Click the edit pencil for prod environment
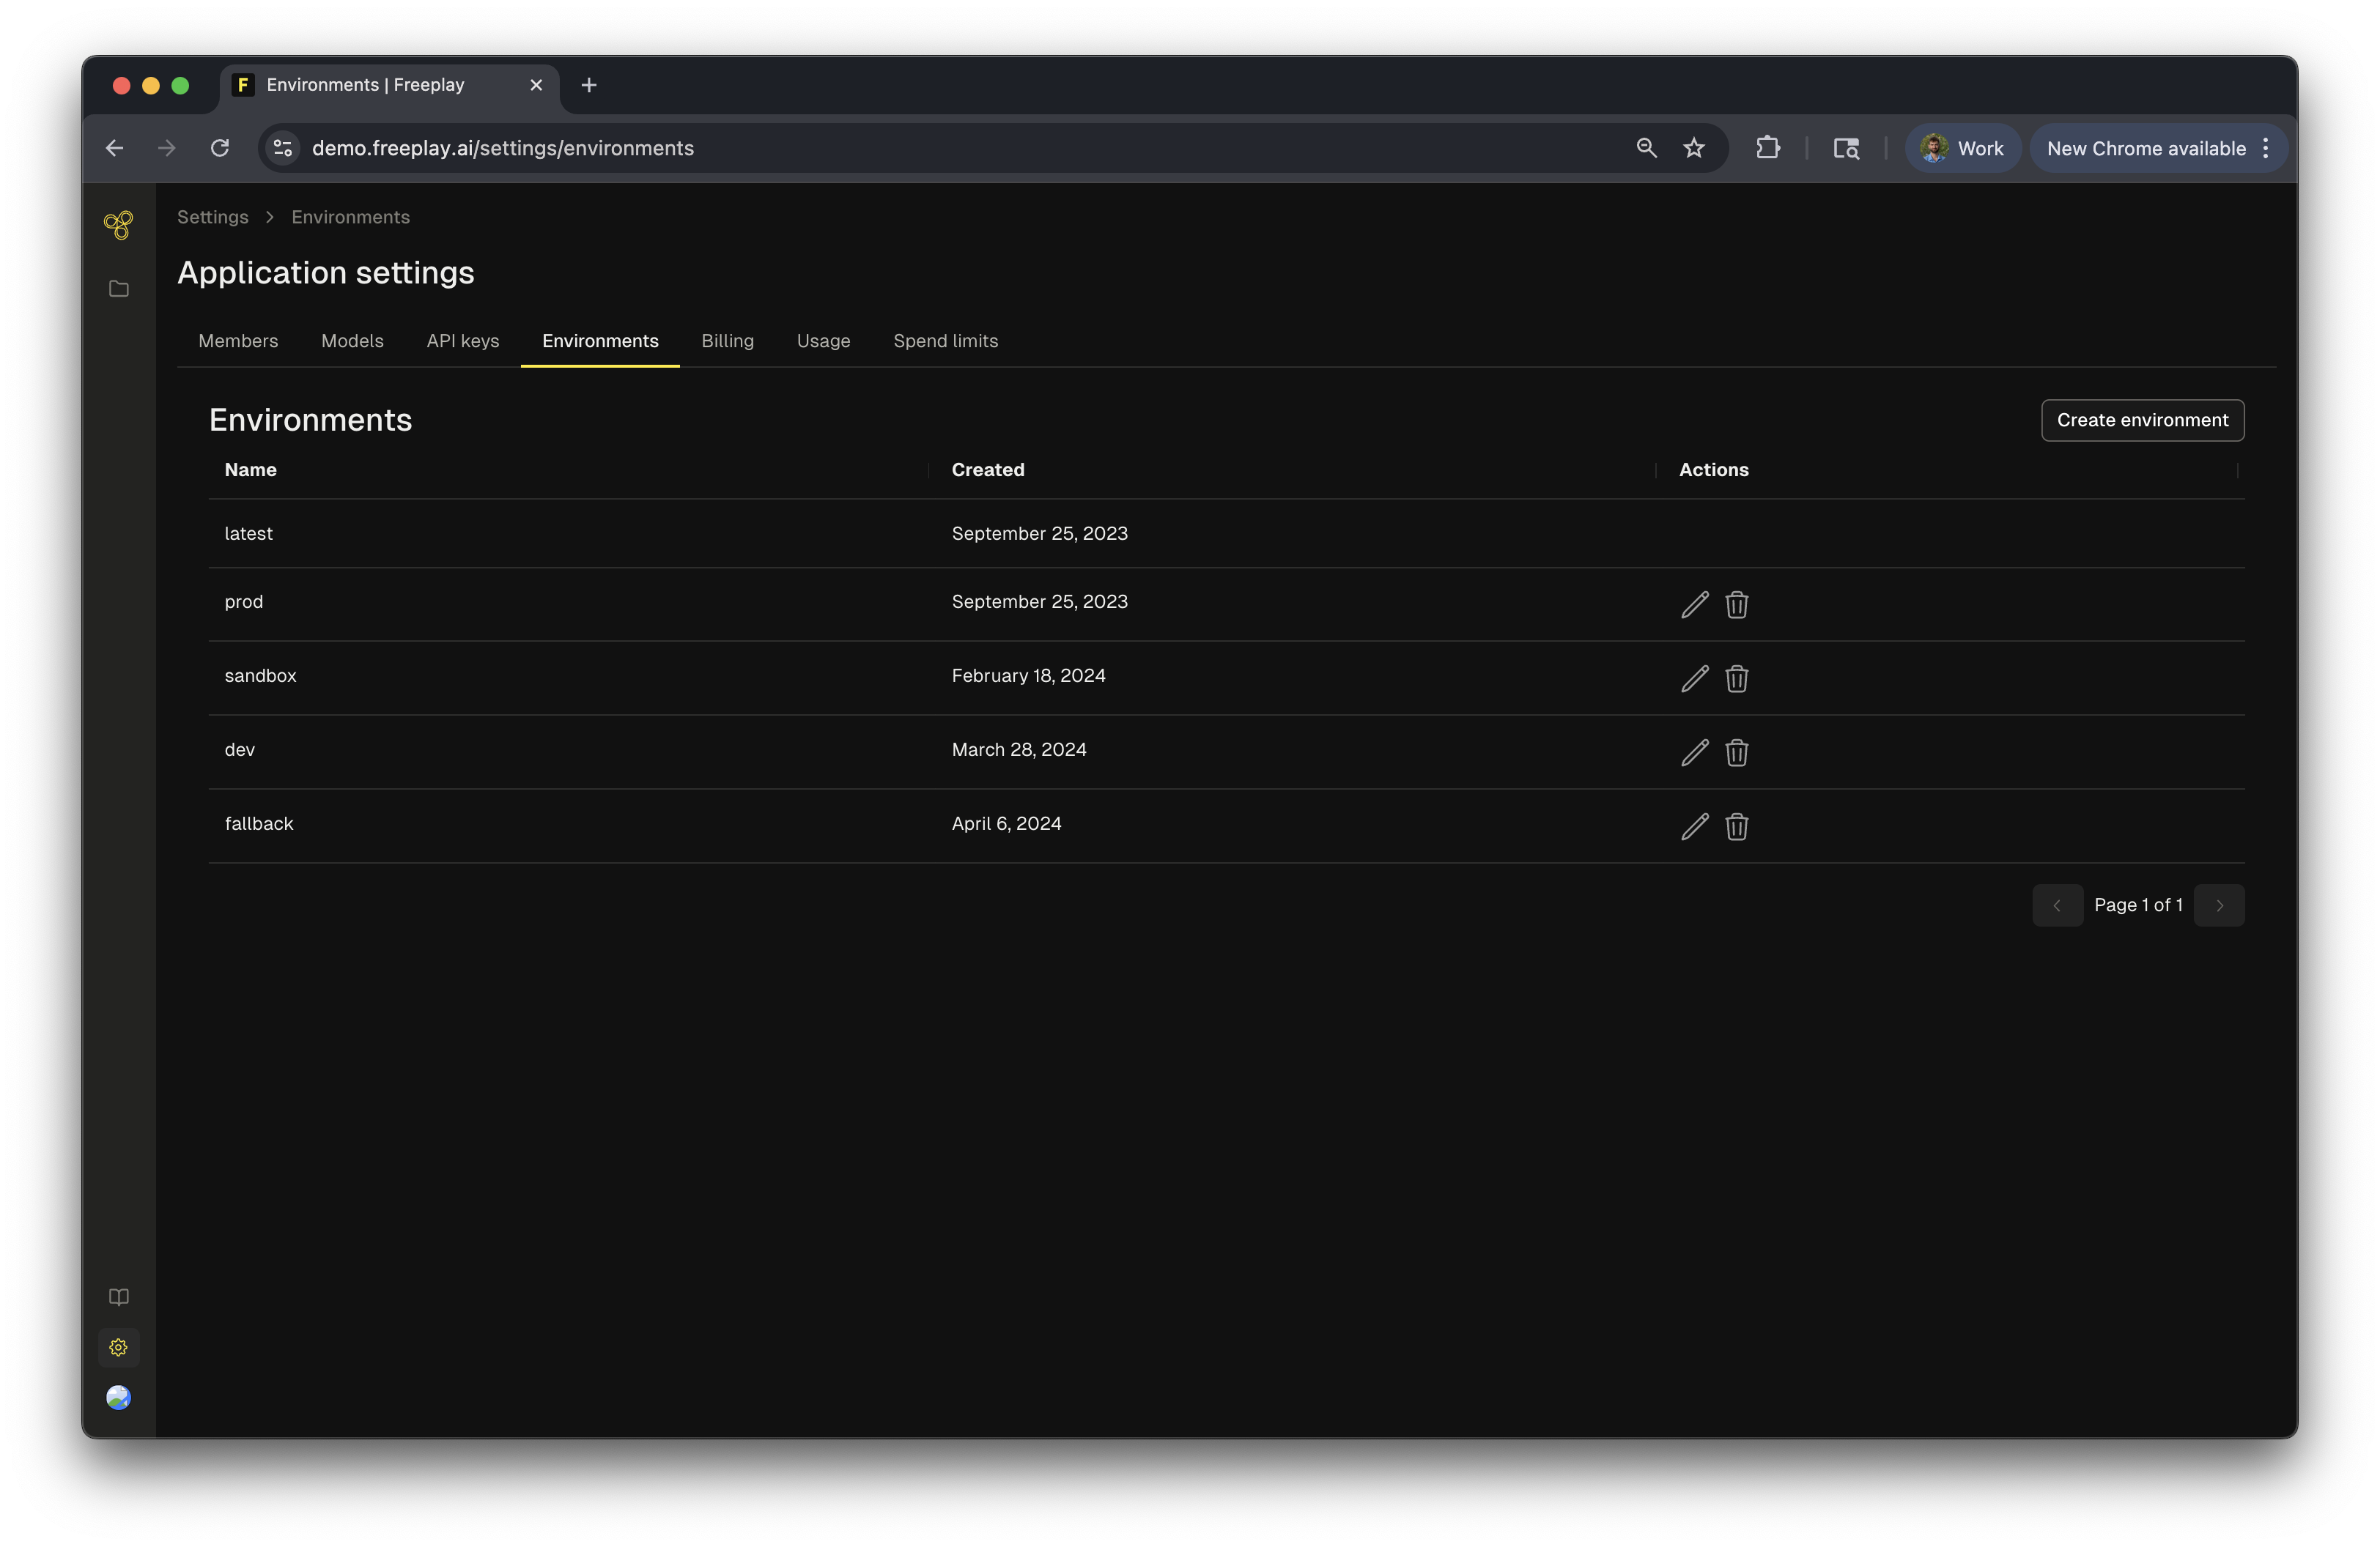2380x1547 pixels. click(x=1694, y=604)
